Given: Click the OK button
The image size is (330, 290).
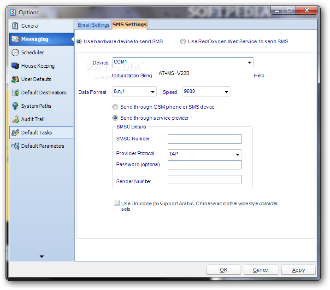Looking at the screenshot, I should [224, 270].
